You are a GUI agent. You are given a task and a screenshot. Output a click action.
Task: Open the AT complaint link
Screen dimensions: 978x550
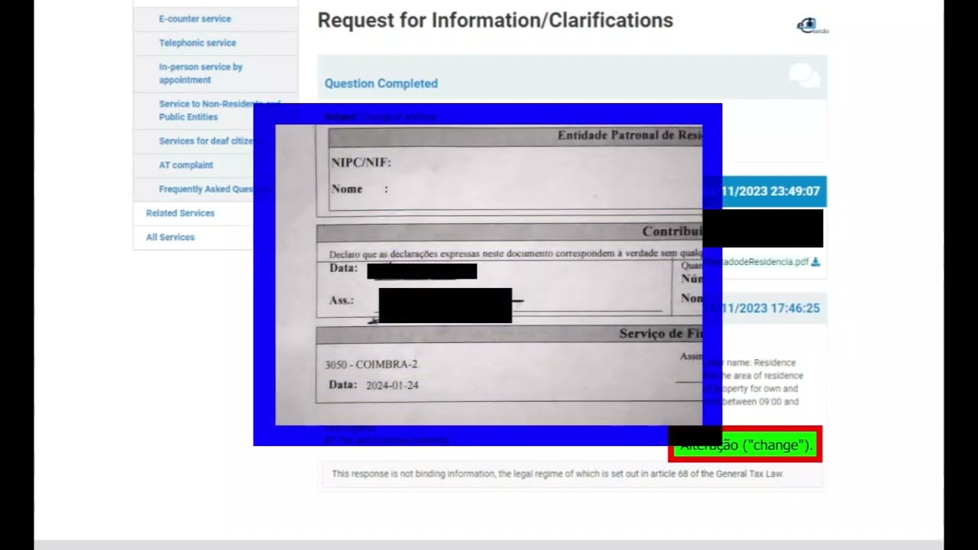(186, 165)
